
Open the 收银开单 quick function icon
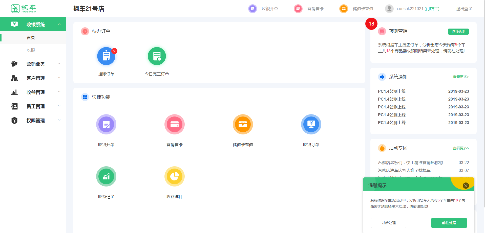[106, 124]
